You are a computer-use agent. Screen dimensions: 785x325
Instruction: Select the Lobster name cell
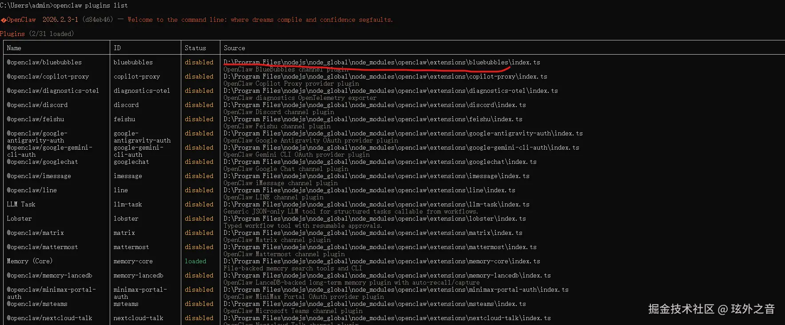(19, 218)
